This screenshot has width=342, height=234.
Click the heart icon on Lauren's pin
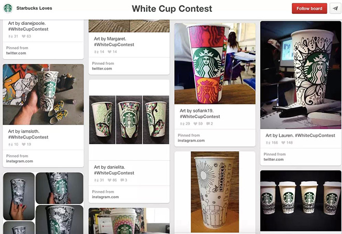pos(283,143)
